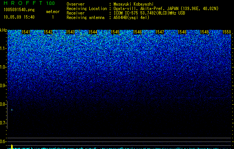The width and height of the screenshot is (234, 149).
Task: Click the receiver ICOM IC-575 text
Action: click(x=149, y=13)
